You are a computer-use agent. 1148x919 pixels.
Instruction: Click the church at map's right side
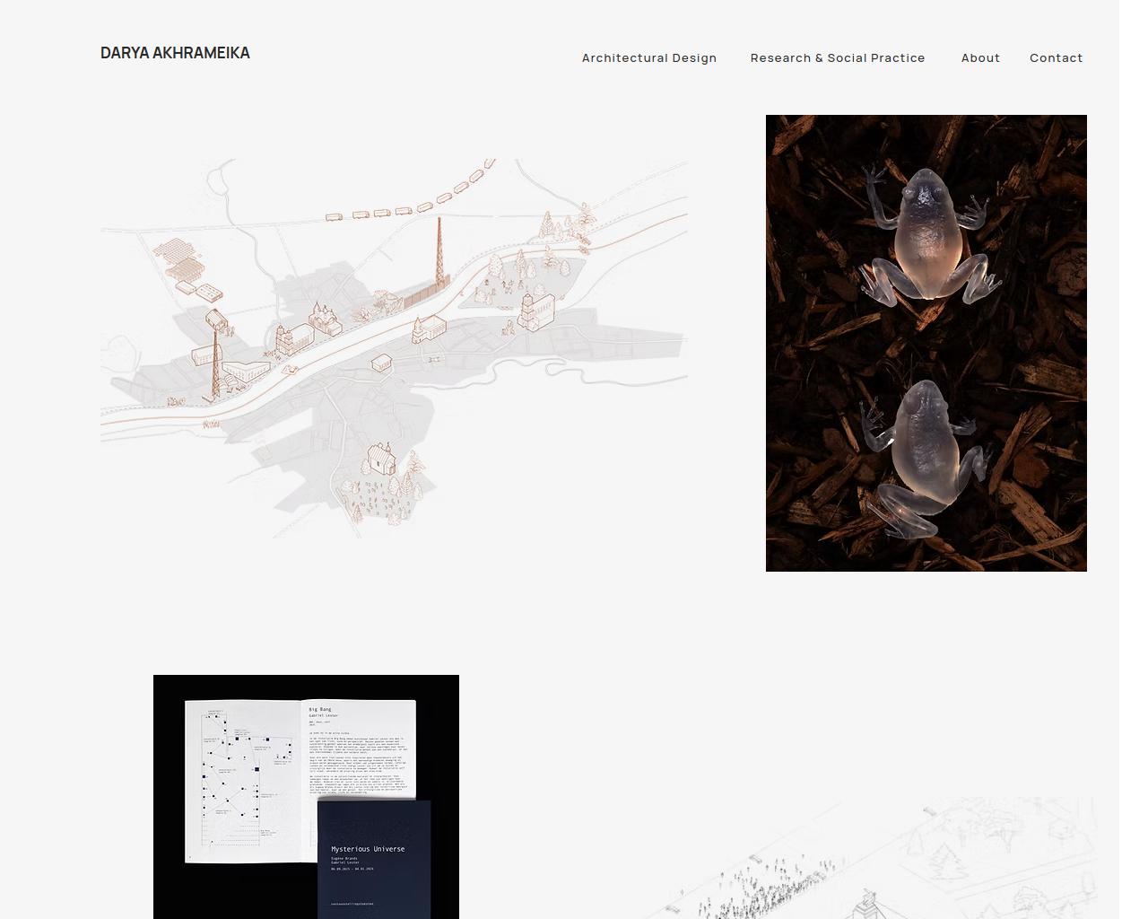tap(535, 310)
